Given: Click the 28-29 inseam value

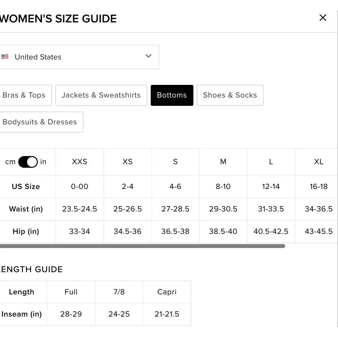Looking at the screenshot, I should click(x=71, y=314).
